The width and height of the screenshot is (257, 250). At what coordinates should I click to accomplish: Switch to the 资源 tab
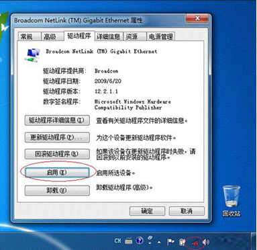click(134, 36)
